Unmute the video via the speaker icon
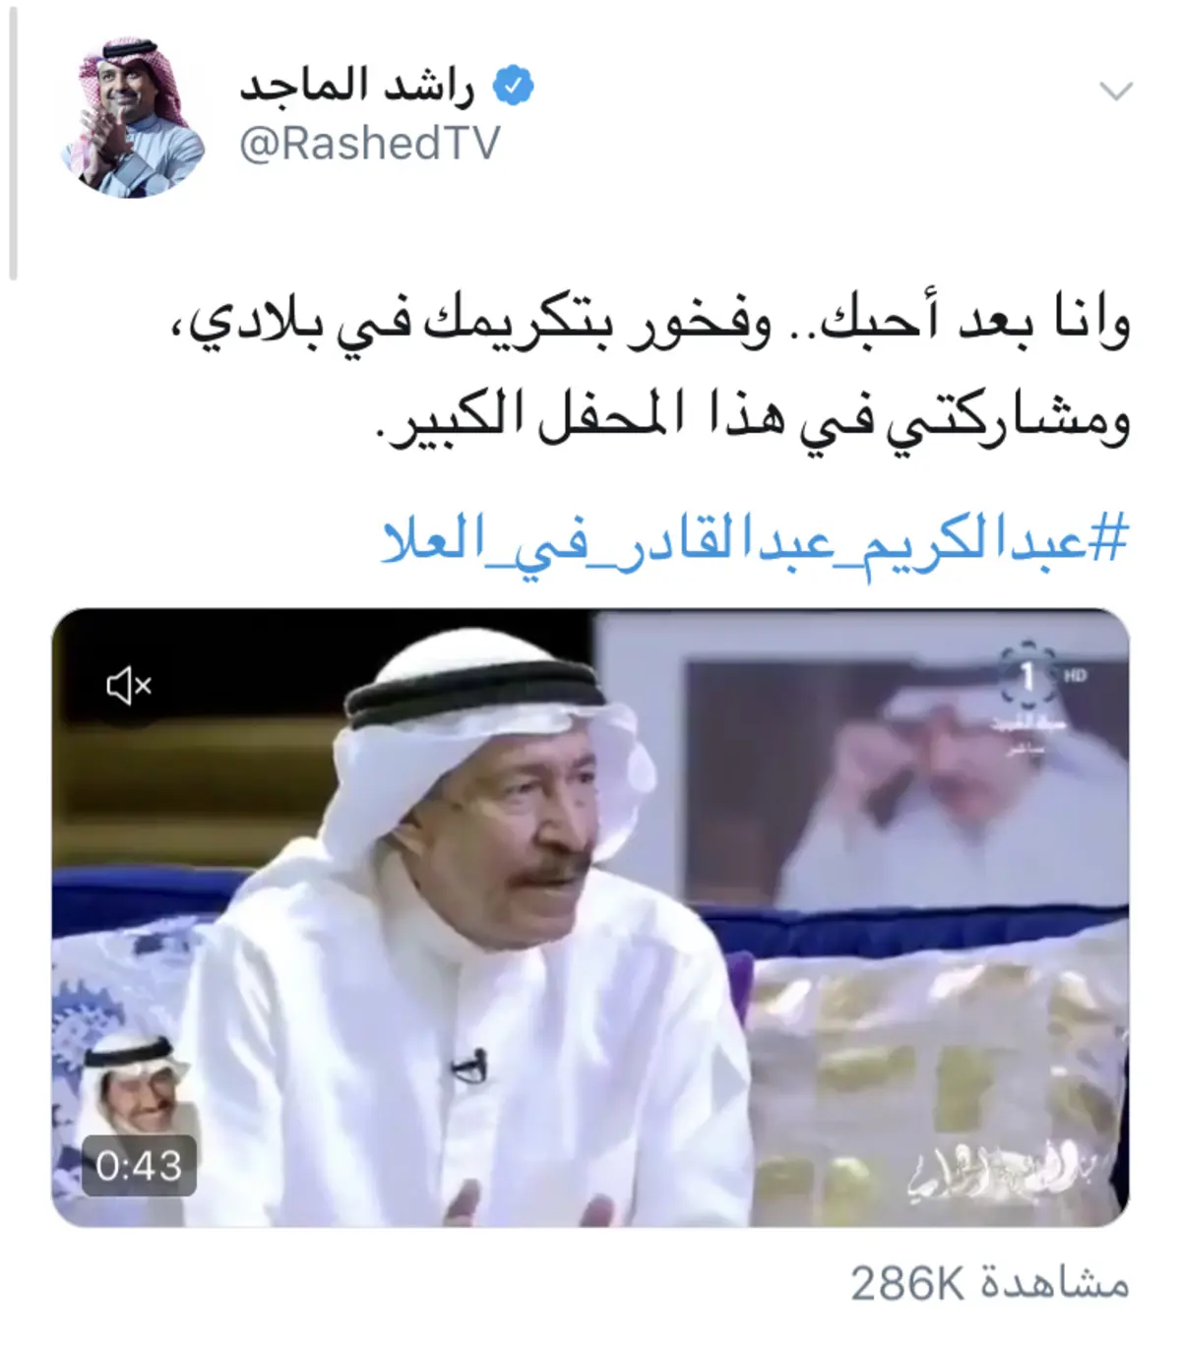This screenshot has width=1181, height=1346. 129,685
